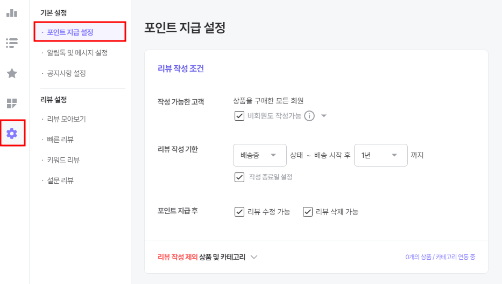Open the 1년 period dropdown
The height and width of the screenshot is (284, 502).
coord(380,155)
